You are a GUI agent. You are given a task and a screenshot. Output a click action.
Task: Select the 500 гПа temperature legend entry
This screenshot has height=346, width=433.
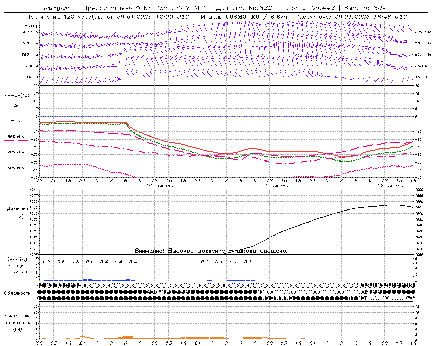[x=16, y=168]
